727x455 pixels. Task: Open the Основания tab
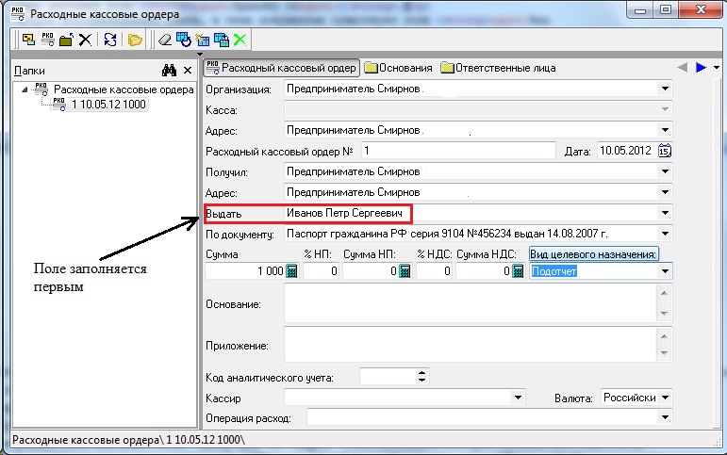(399, 68)
